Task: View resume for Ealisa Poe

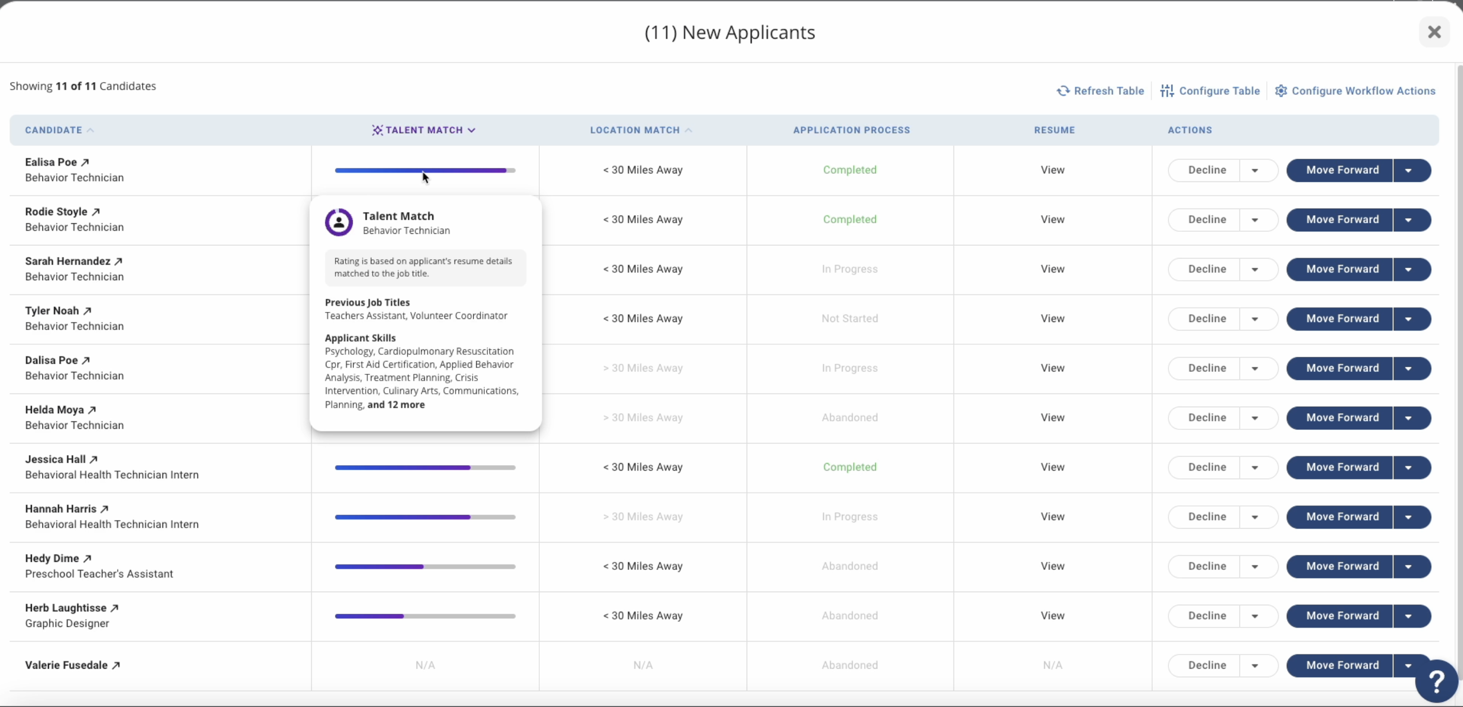Action: [x=1052, y=170]
